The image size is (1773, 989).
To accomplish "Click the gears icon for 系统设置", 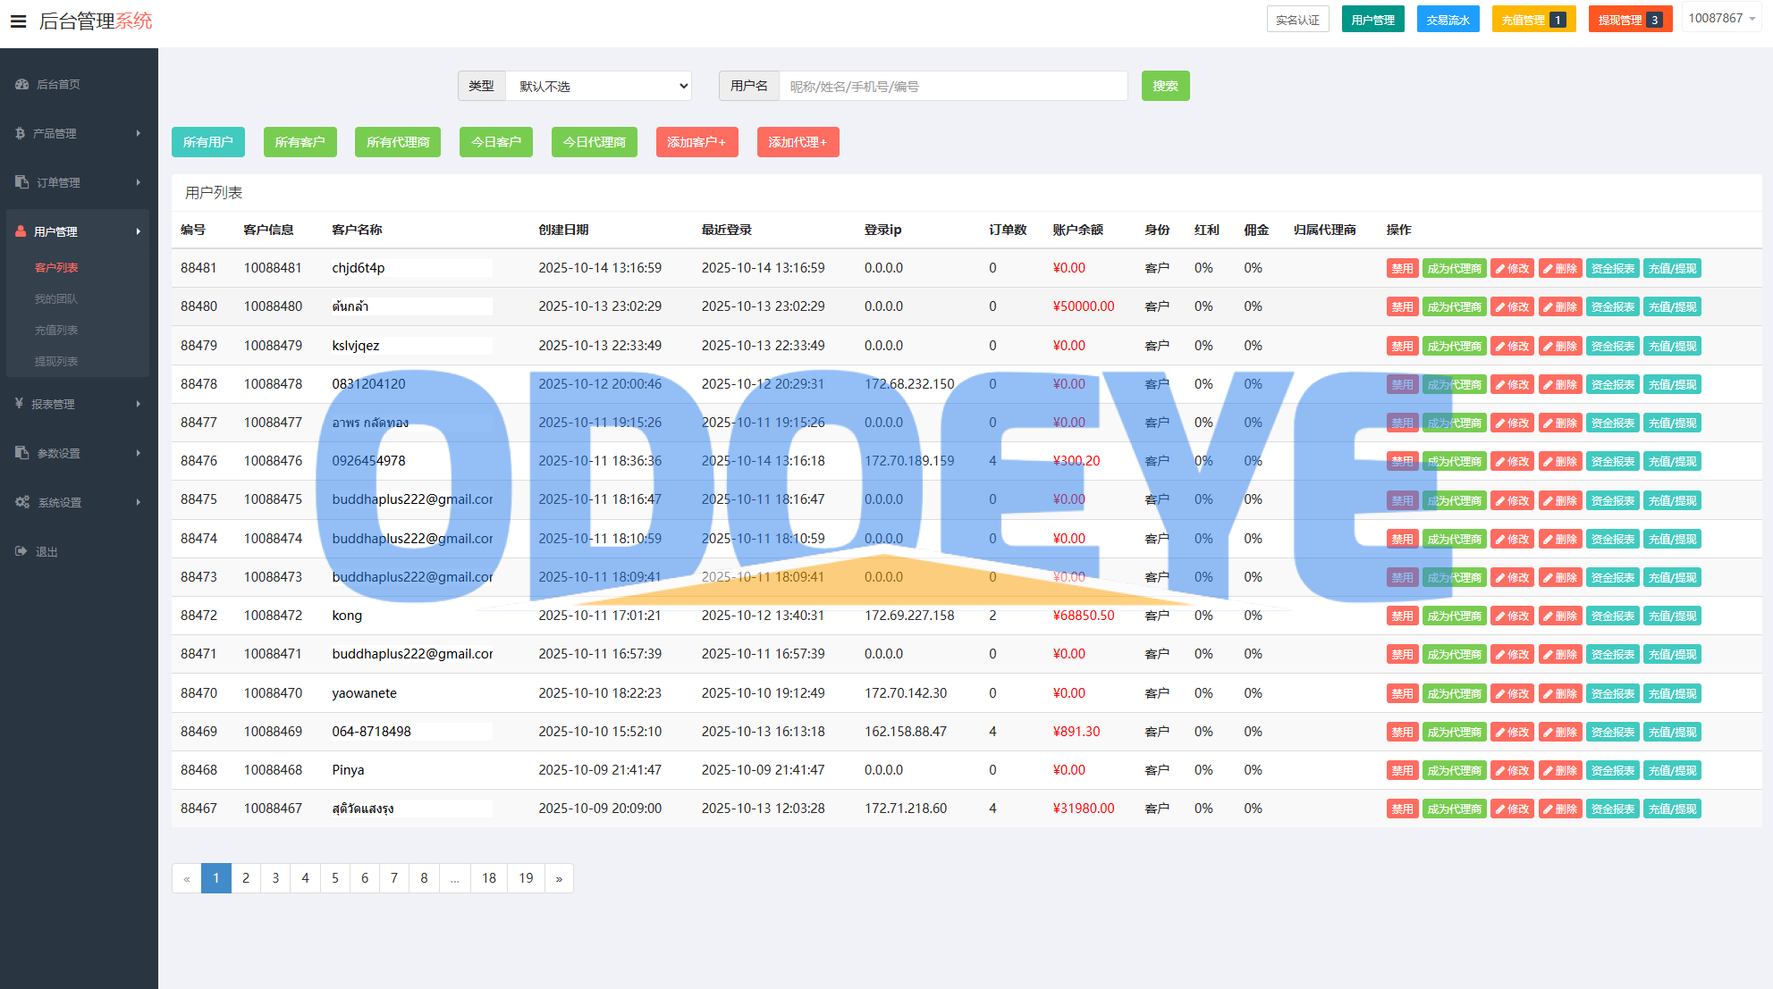I will (22, 502).
